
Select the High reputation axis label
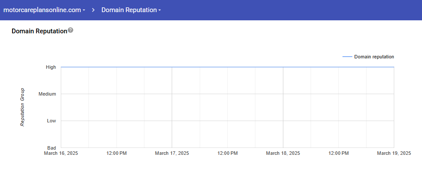pos(51,67)
